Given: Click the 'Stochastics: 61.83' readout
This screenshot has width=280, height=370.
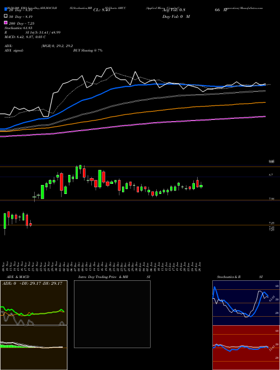Looking at the screenshot, I should [x=18, y=28].
